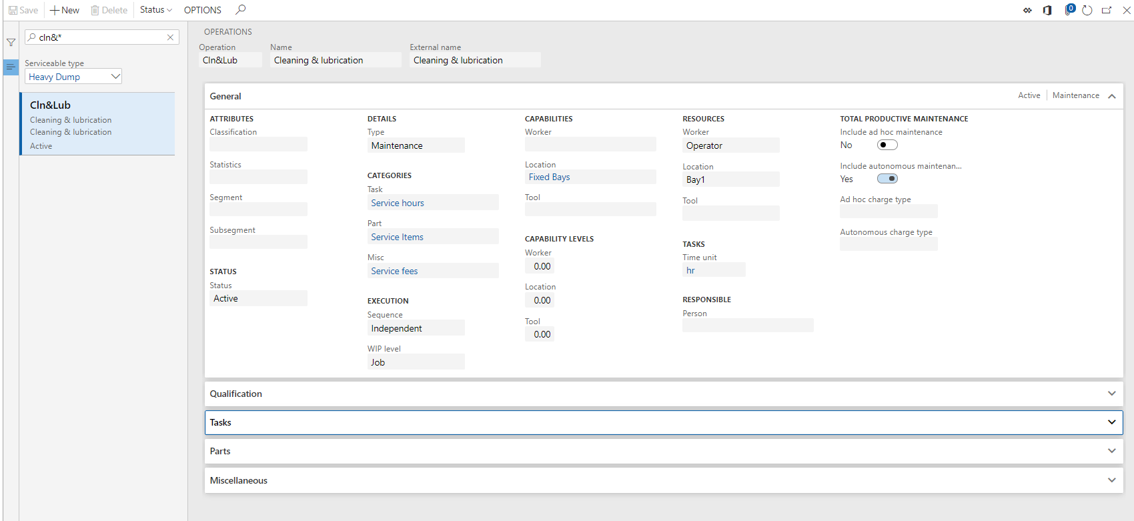Viewport: 1134px width, 521px height.
Task: Click the Resources Tool field
Action: [731, 213]
